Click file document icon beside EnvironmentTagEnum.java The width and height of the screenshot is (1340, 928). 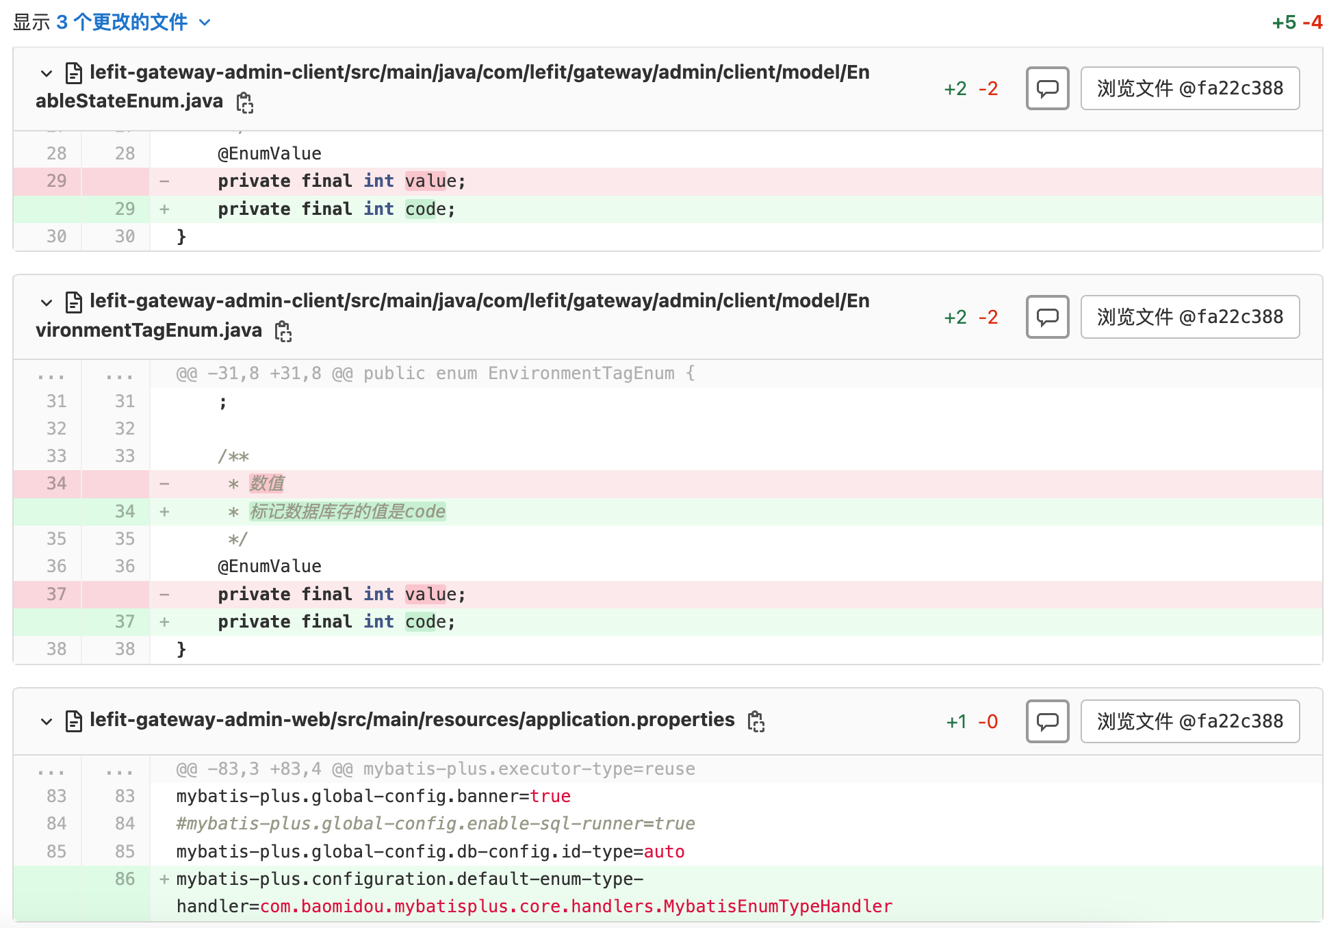point(73,301)
